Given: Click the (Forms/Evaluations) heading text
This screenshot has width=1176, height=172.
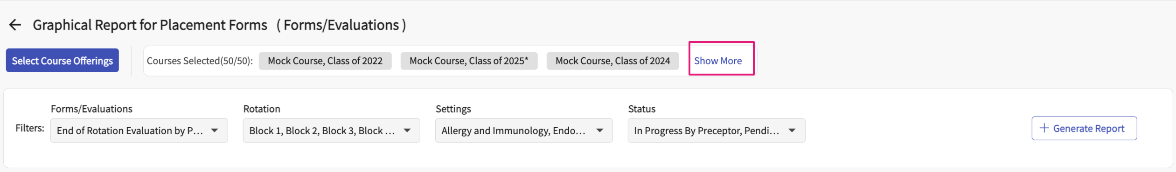Looking at the screenshot, I should [341, 25].
